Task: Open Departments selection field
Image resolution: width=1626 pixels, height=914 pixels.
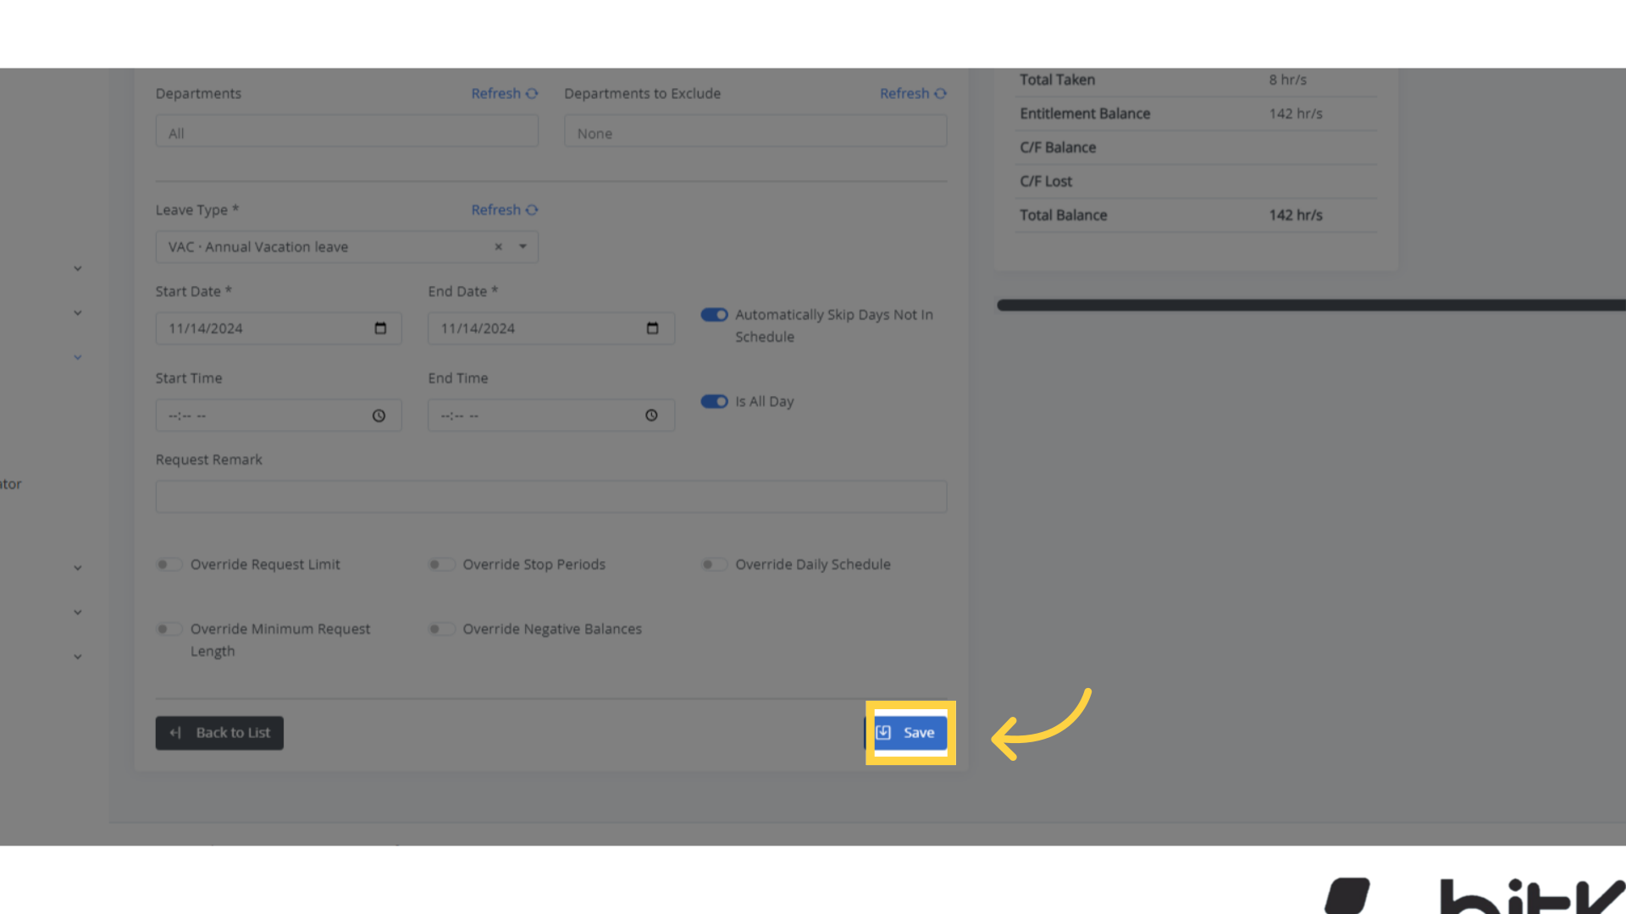Action: click(346, 133)
